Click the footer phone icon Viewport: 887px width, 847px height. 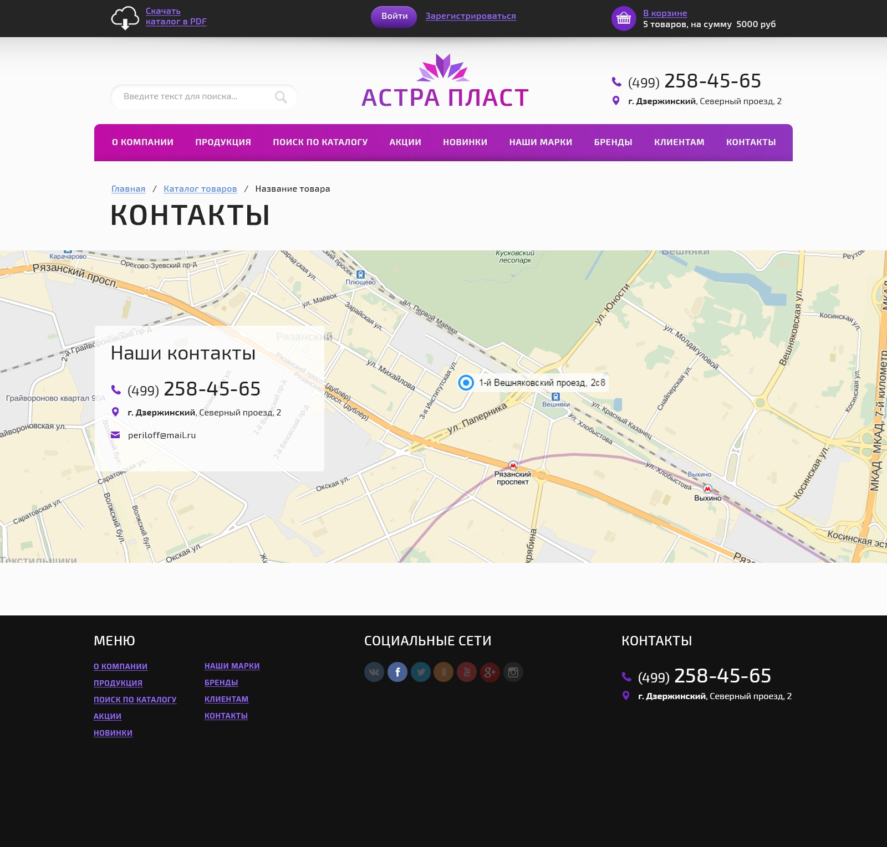(626, 676)
